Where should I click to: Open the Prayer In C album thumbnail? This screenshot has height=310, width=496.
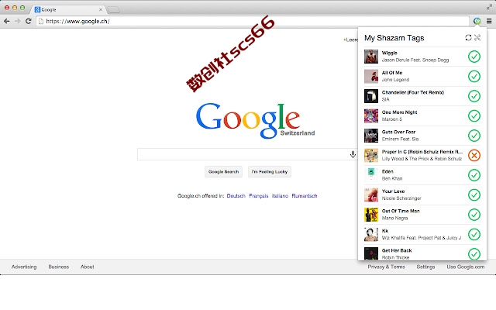click(371, 155)
